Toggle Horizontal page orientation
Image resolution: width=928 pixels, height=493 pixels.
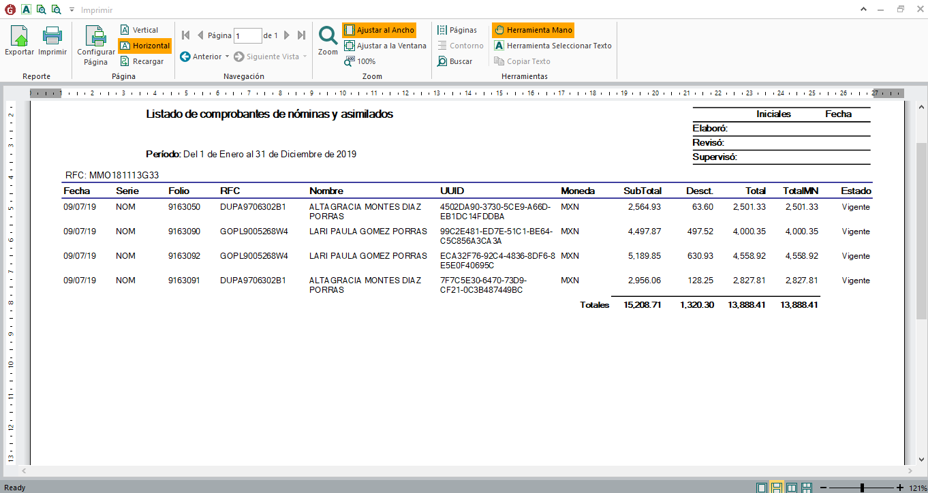pos(144,46)
